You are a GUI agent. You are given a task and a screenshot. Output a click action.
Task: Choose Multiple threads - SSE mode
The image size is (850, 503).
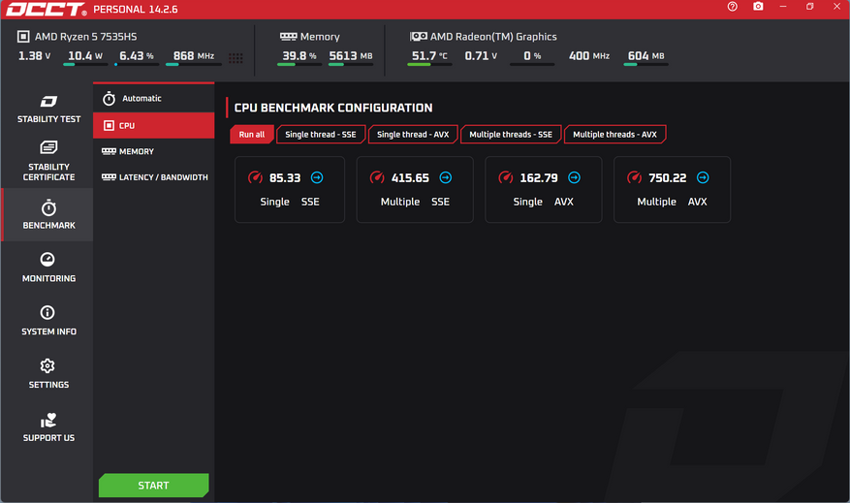coord(511,135)
